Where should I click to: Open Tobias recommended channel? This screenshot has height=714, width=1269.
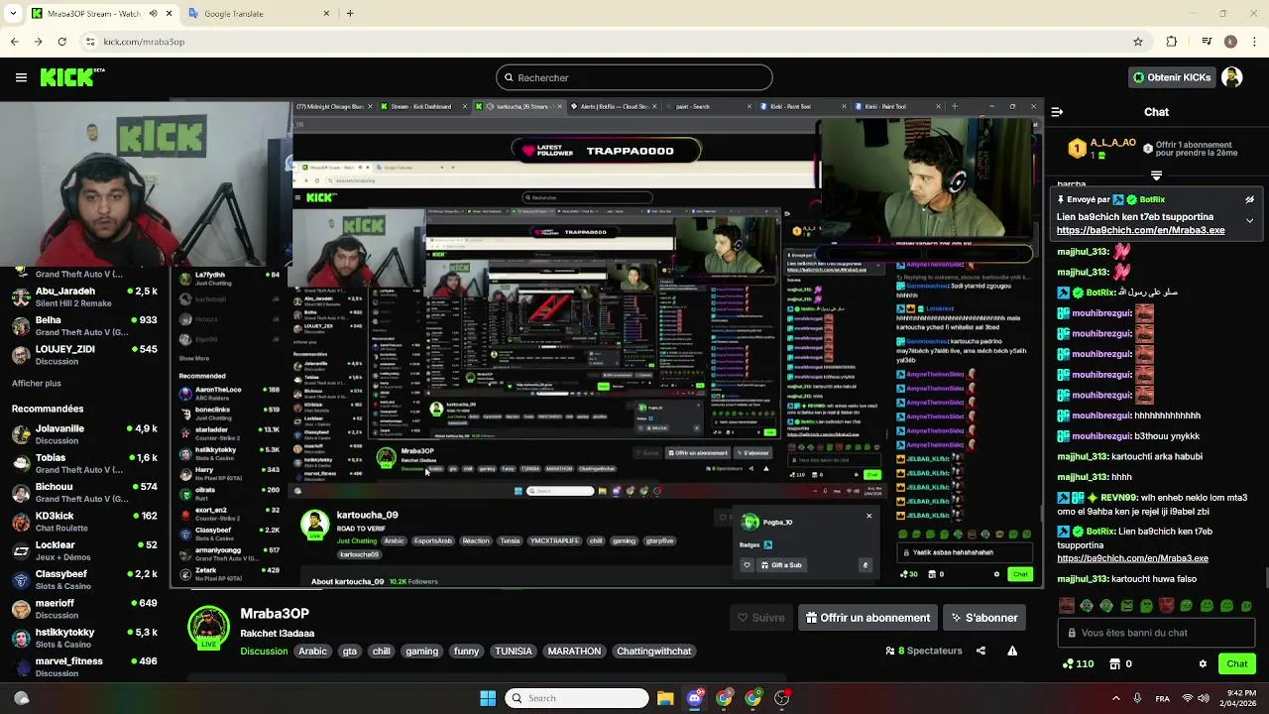[x=85, y=463]
